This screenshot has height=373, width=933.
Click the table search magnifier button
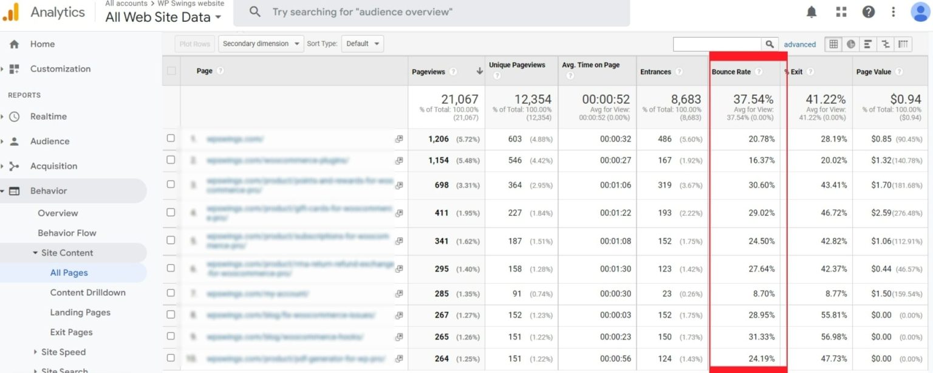point(770,44)
